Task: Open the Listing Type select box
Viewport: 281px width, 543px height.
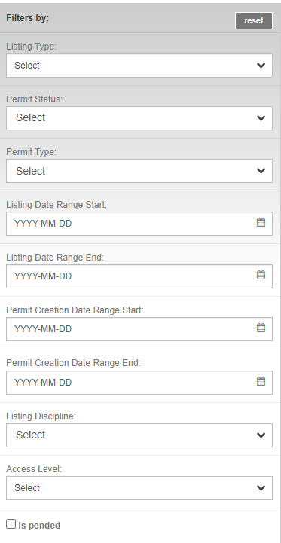Action: 139,66
